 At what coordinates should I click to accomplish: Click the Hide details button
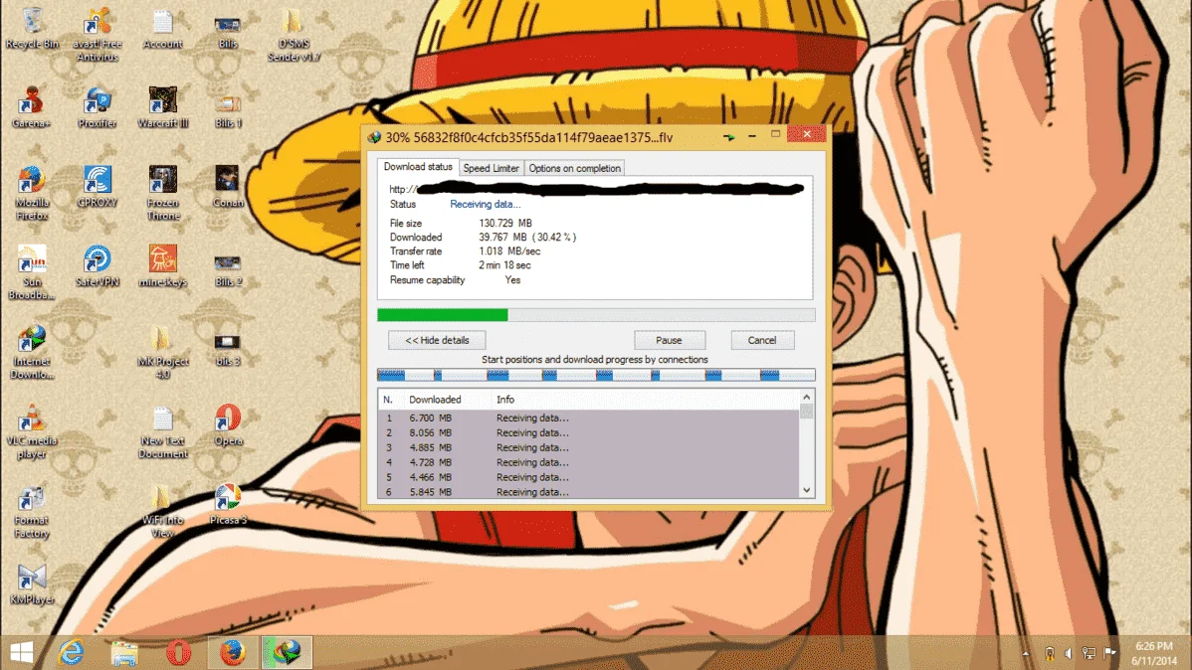(x=437, y=340)
